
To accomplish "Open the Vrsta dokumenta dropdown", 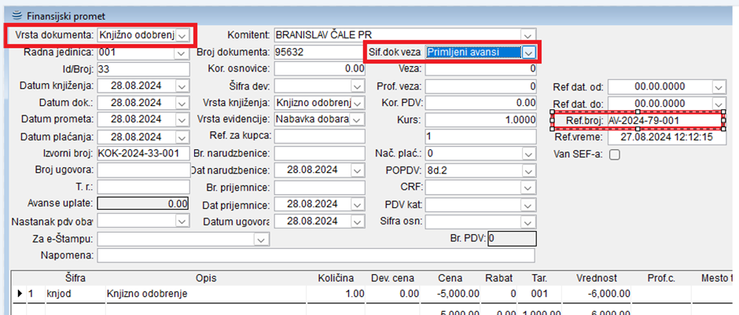I will click(x=182, y=35).
